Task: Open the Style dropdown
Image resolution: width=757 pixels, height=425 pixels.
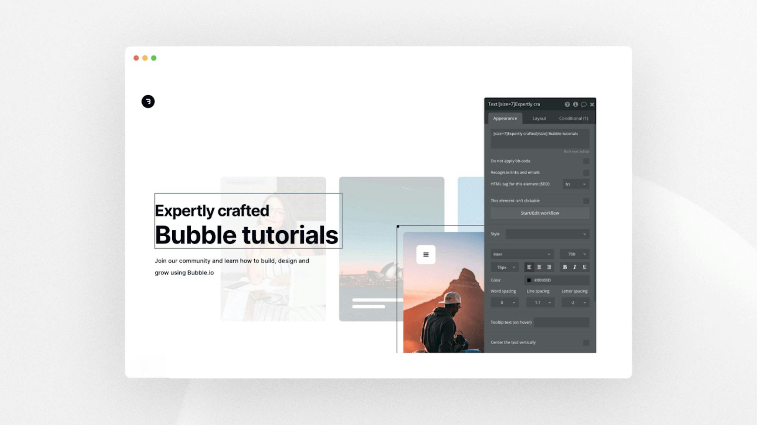Action: [547, 234]
